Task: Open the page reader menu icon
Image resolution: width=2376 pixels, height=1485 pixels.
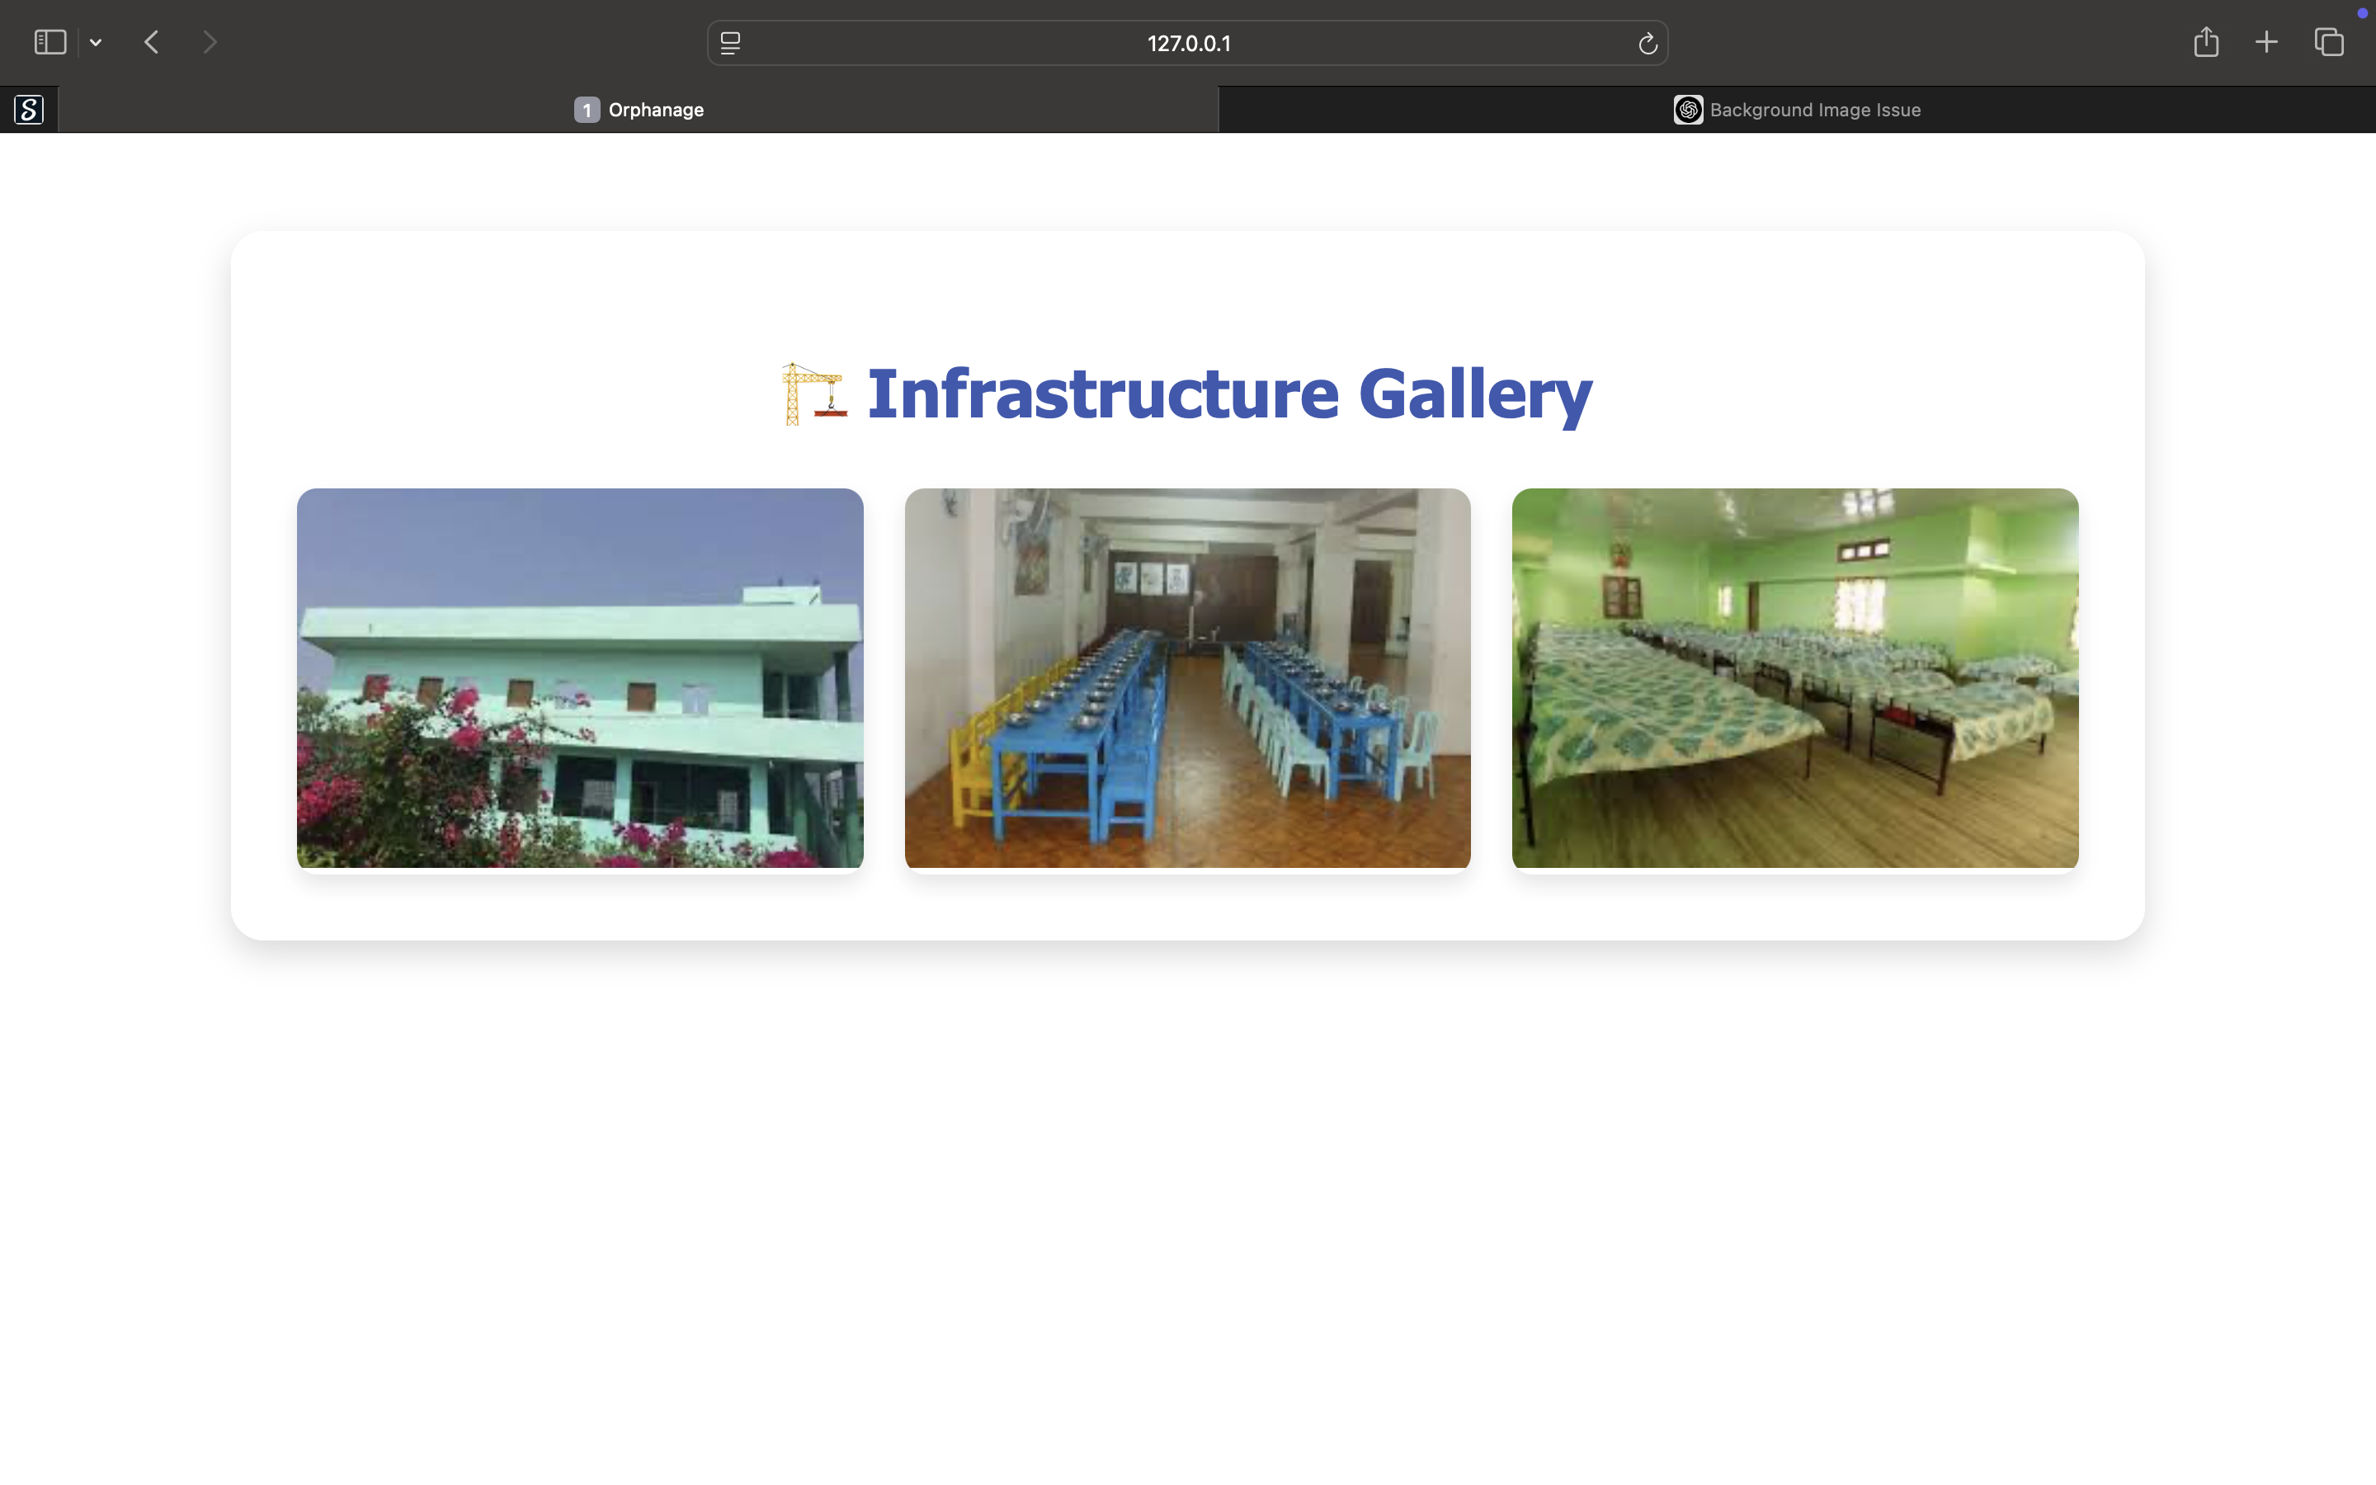Action: [x=730, y=43]
